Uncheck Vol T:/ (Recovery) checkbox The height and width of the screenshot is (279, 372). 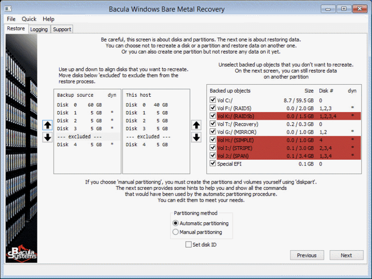coord(212,124)
